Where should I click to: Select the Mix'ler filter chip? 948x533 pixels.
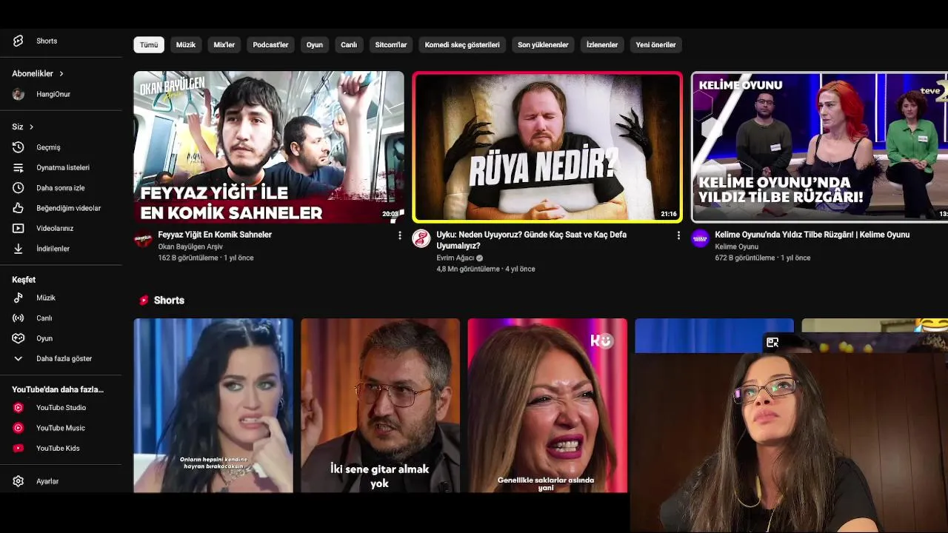(x=224, y=45)
